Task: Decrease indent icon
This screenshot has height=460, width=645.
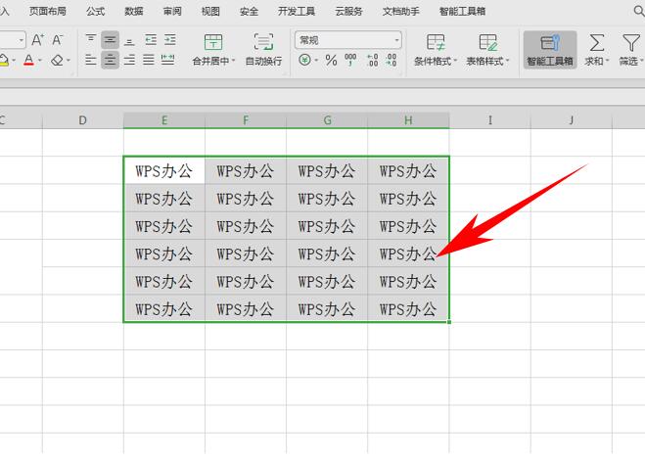Action: click(x=151, y=40)
